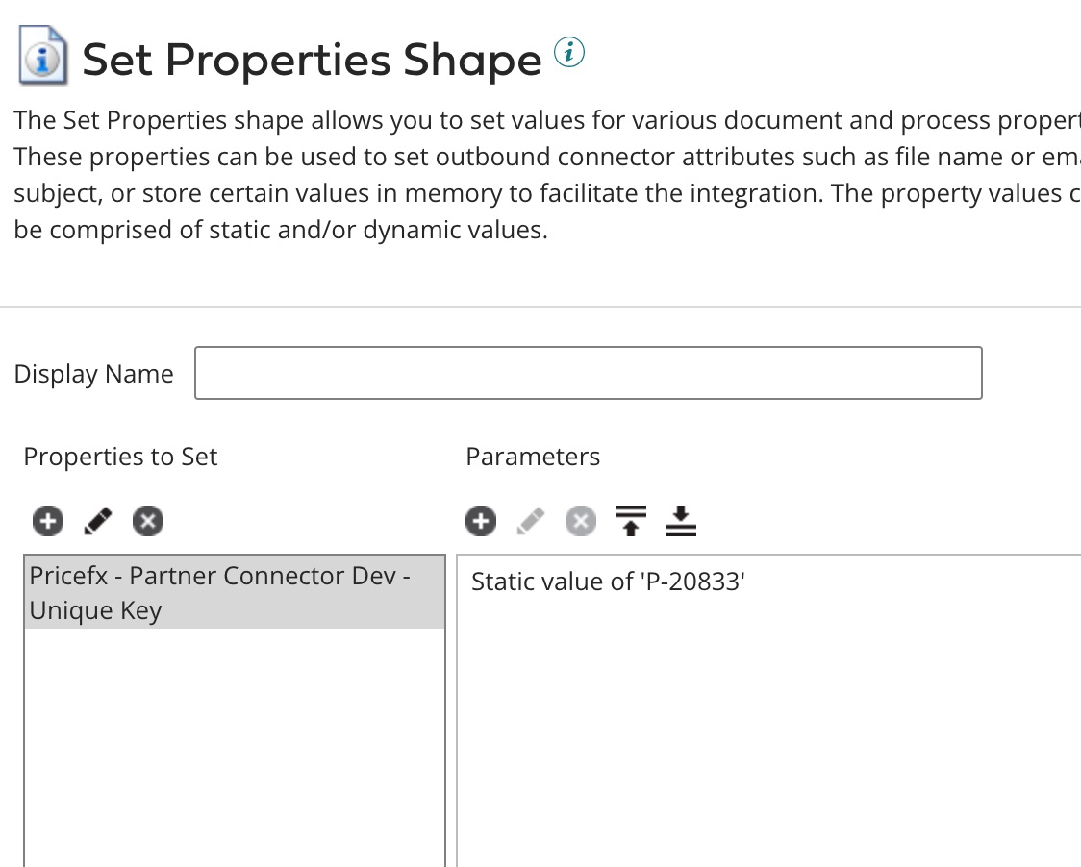Edit the selected property with pencil icon
This screenshot has width=1081, height=867.
coord(98,521)
